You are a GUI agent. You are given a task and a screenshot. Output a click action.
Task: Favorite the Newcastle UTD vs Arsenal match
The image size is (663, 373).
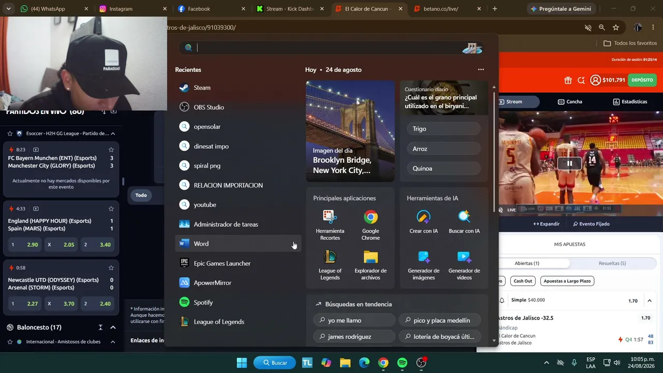[111, 268]
